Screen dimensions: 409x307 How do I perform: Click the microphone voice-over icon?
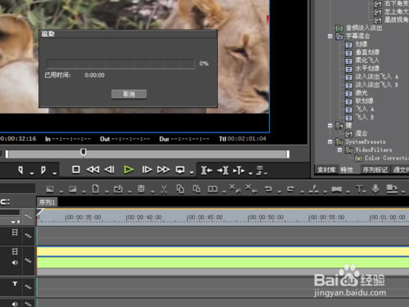point(375,188)
